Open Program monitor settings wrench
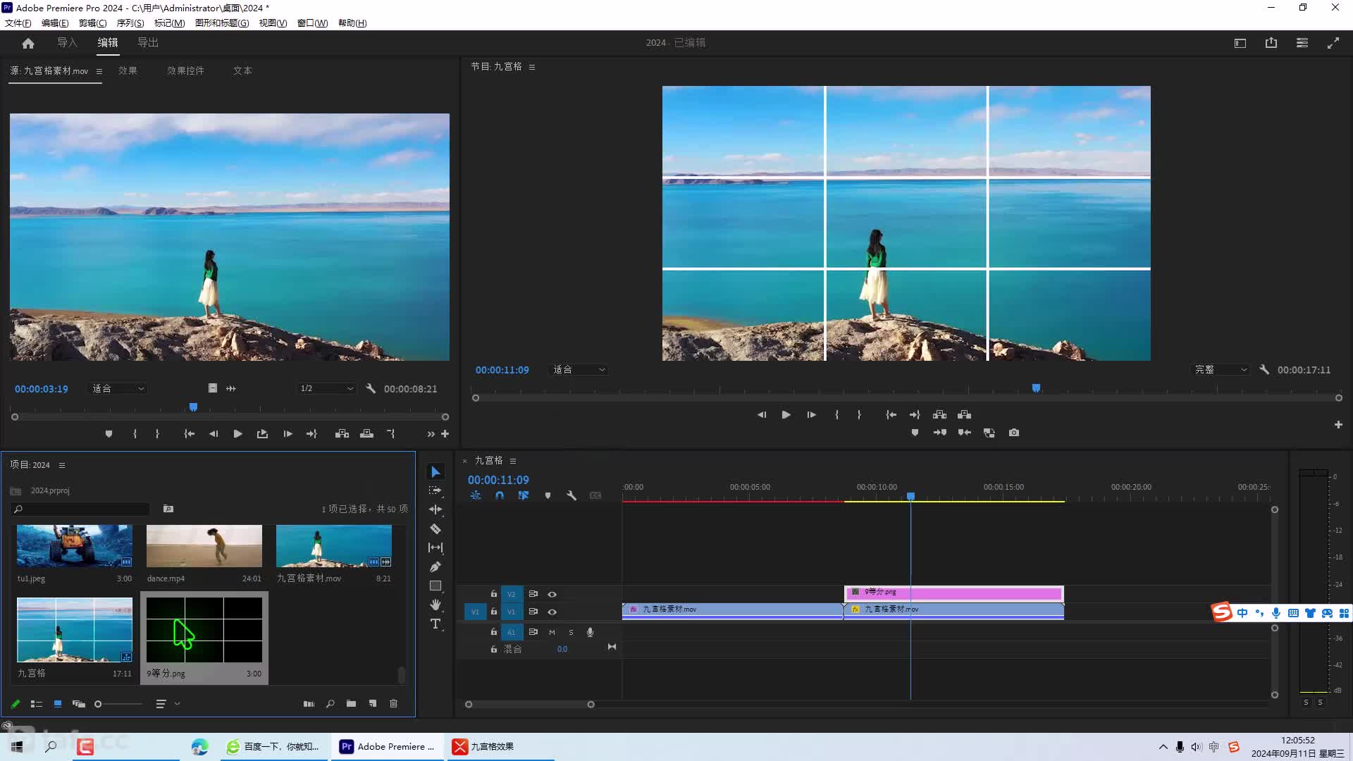Screen dimensions: 1353x761 [x=1264, y=369]
